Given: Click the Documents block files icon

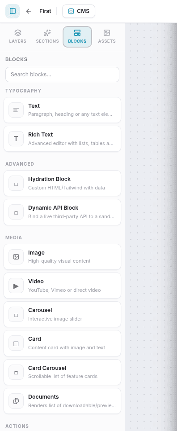Looking at the screenshot, I should 16,401.
